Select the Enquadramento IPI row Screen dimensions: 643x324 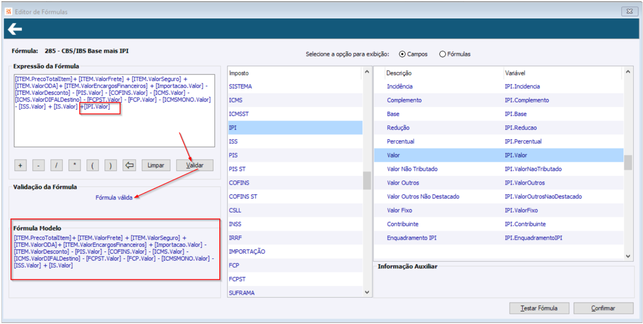coord(499,238)
